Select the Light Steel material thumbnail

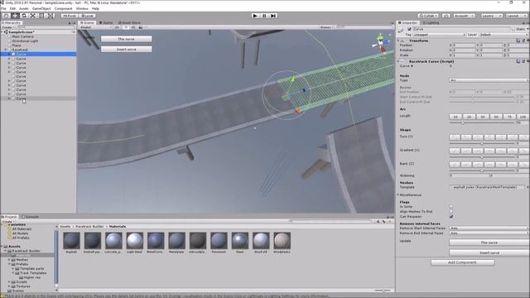[134, 241]
